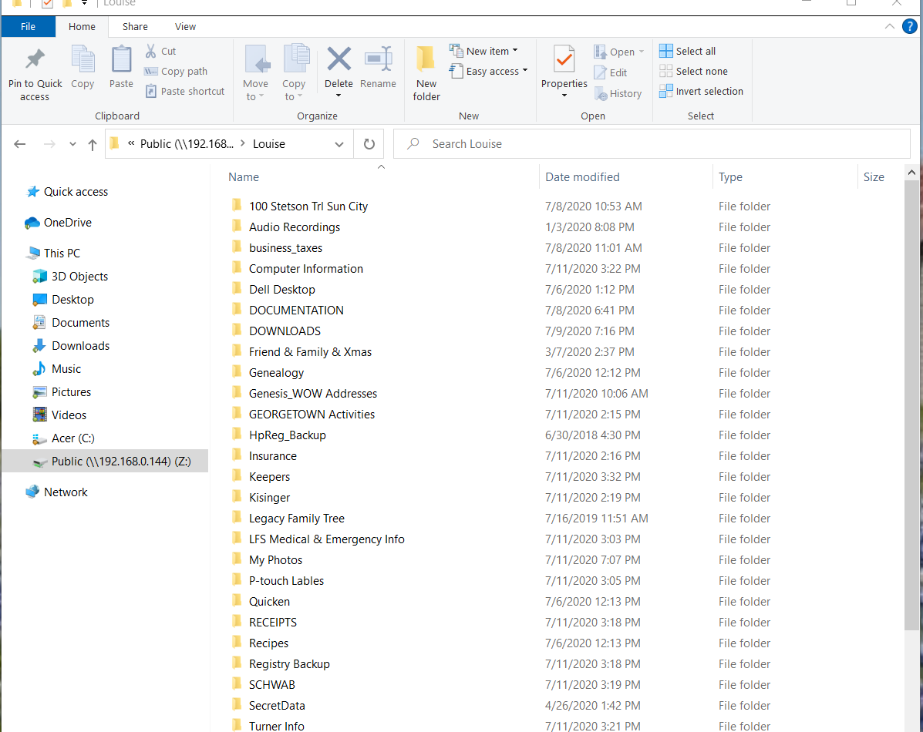Open the Easy access dropdown menu
Screen dimensions: 923x732
(497, 71)
